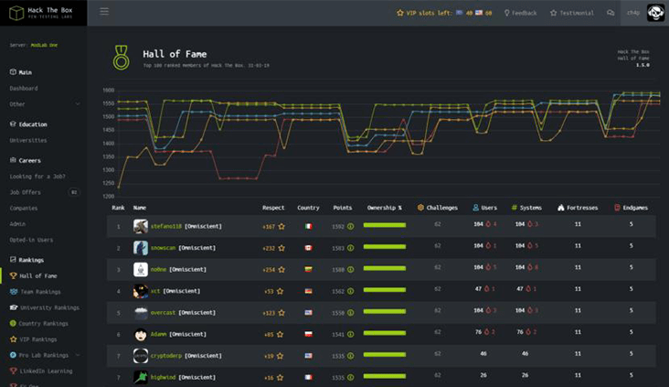This screenshot has width=669, height=387.
Task: Sort by Respect column header
Action: [273, 208]
